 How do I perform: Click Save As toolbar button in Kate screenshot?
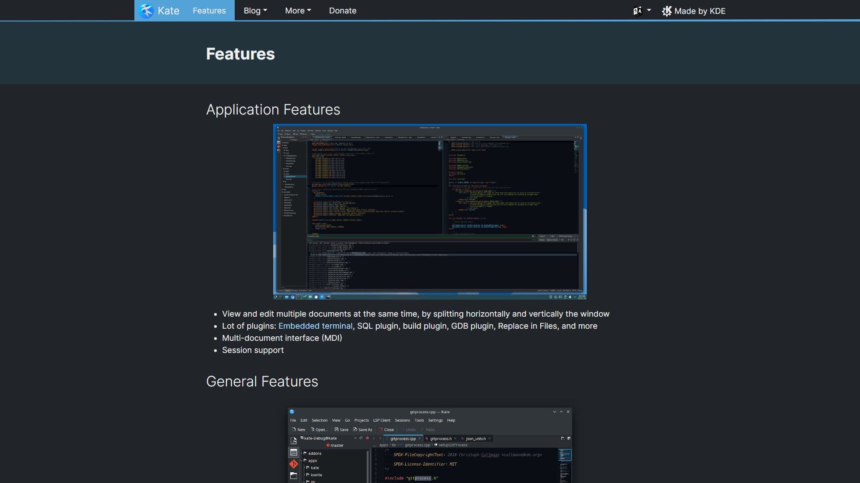click(x=362, y=430)
